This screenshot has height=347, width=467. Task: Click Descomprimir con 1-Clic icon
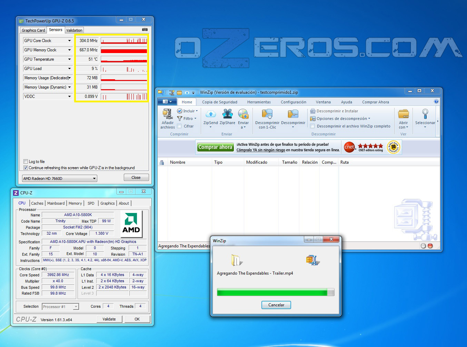[x=267, y=114]
